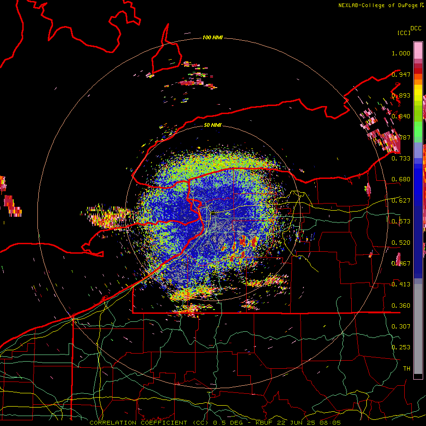Click the DCC legend title
Viewport: 426px width, 426px height.
pos(416,28)
